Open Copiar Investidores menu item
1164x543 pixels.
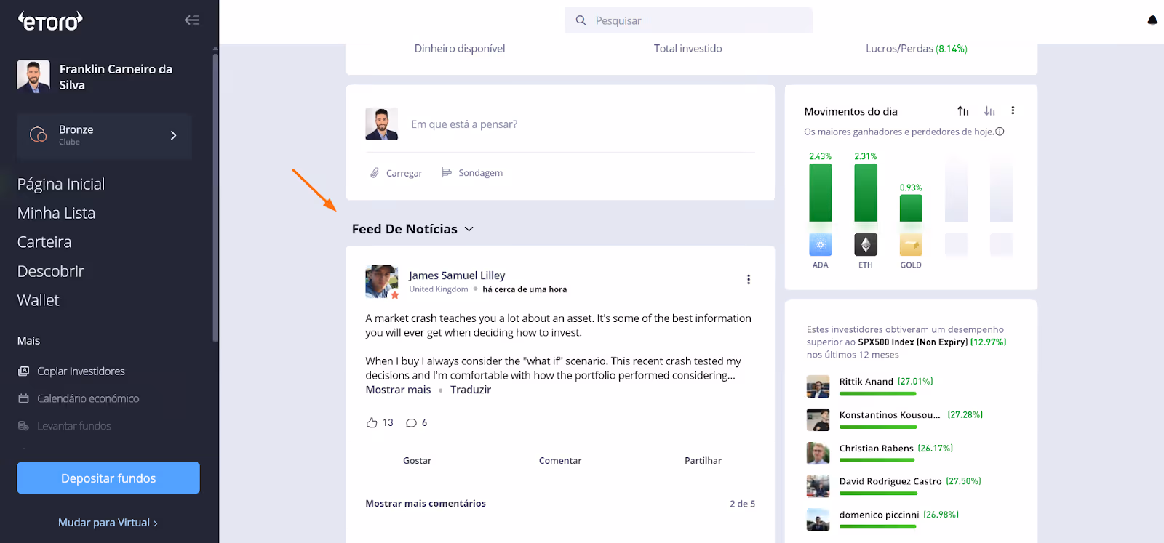click(x=81, y=371)
